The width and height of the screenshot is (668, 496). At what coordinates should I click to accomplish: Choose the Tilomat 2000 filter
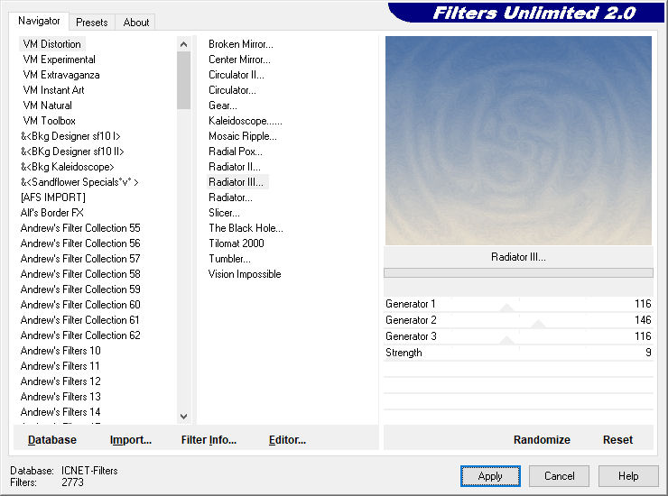237,243
